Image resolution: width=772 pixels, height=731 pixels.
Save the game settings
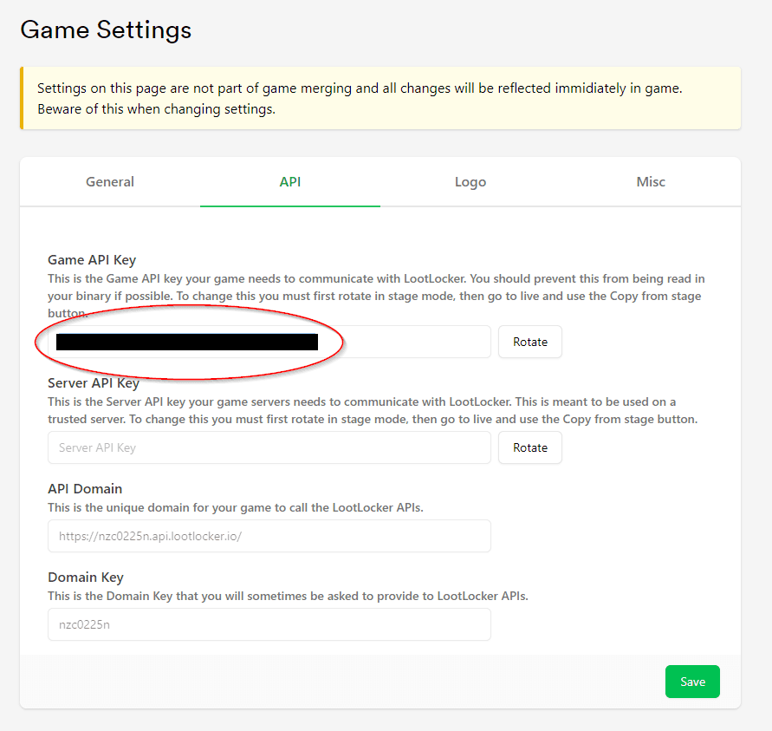[692, 682]
